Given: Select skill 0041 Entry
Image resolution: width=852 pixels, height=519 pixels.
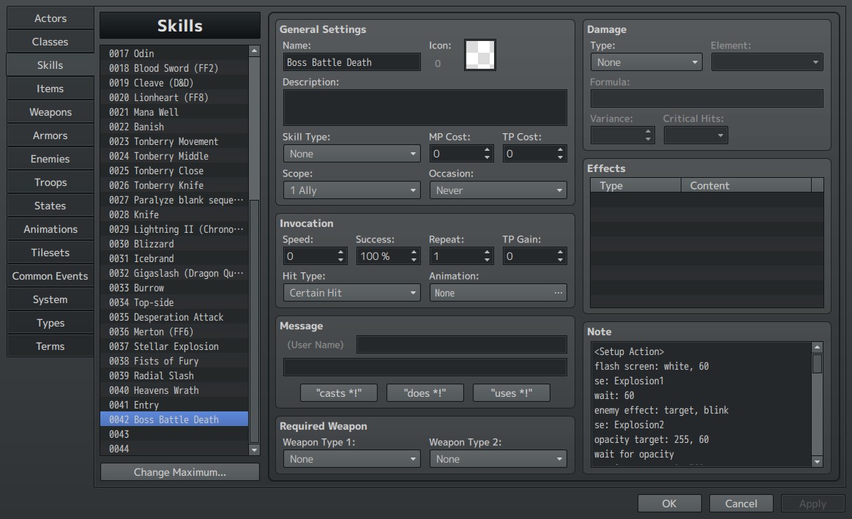Looking at the screenshot, I should pos(174,405).
